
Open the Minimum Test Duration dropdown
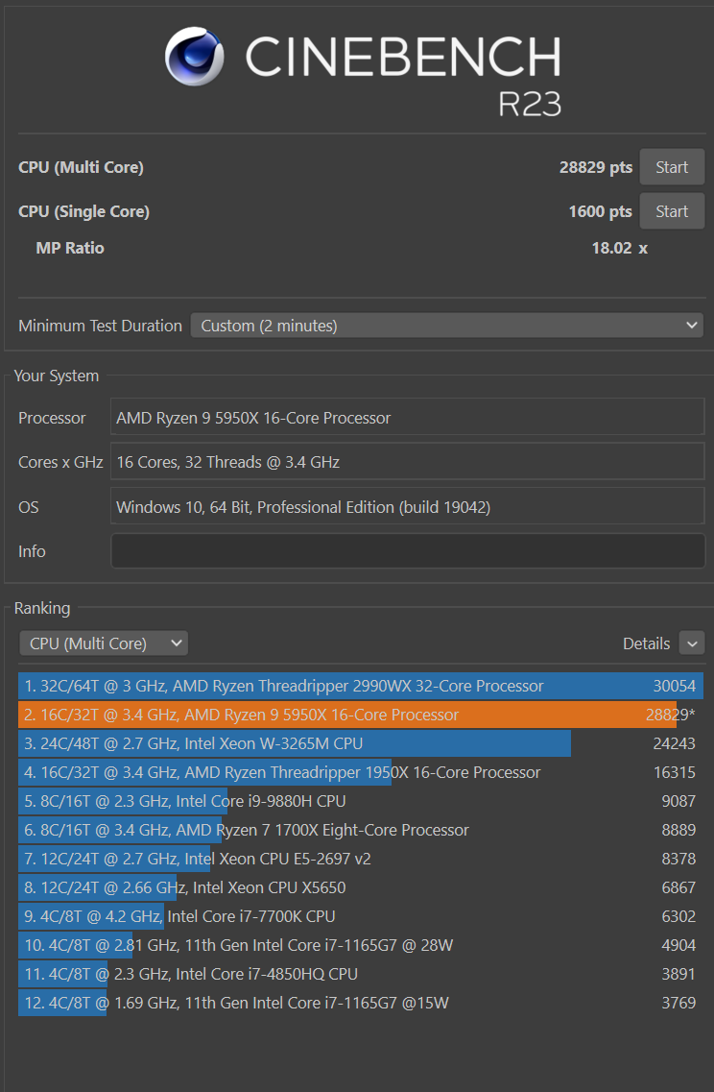(x=448, y=326)
